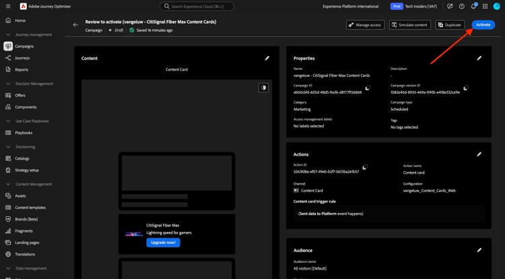Open Experience Platform International org switcher
The image size is (505, 279).
point(351,6)
